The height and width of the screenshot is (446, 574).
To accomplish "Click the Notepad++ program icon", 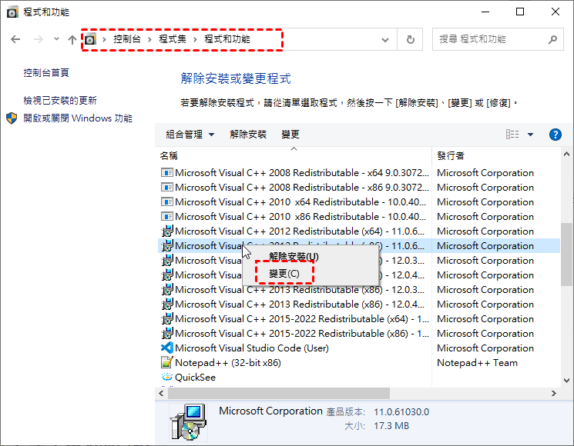I will [167, 362].
